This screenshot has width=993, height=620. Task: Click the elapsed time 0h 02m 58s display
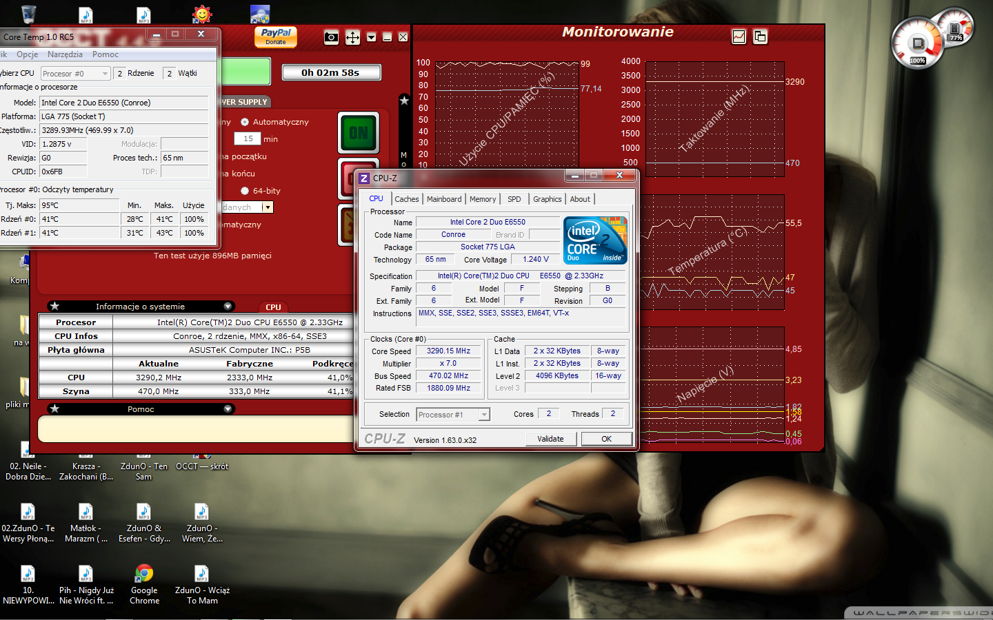(331, 72)
